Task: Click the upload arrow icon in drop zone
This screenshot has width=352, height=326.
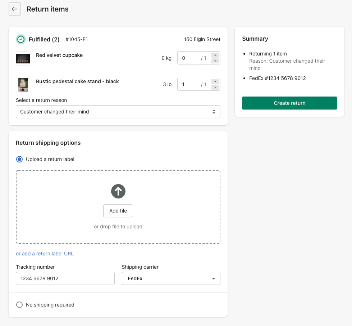Action: tap(118, 191)
